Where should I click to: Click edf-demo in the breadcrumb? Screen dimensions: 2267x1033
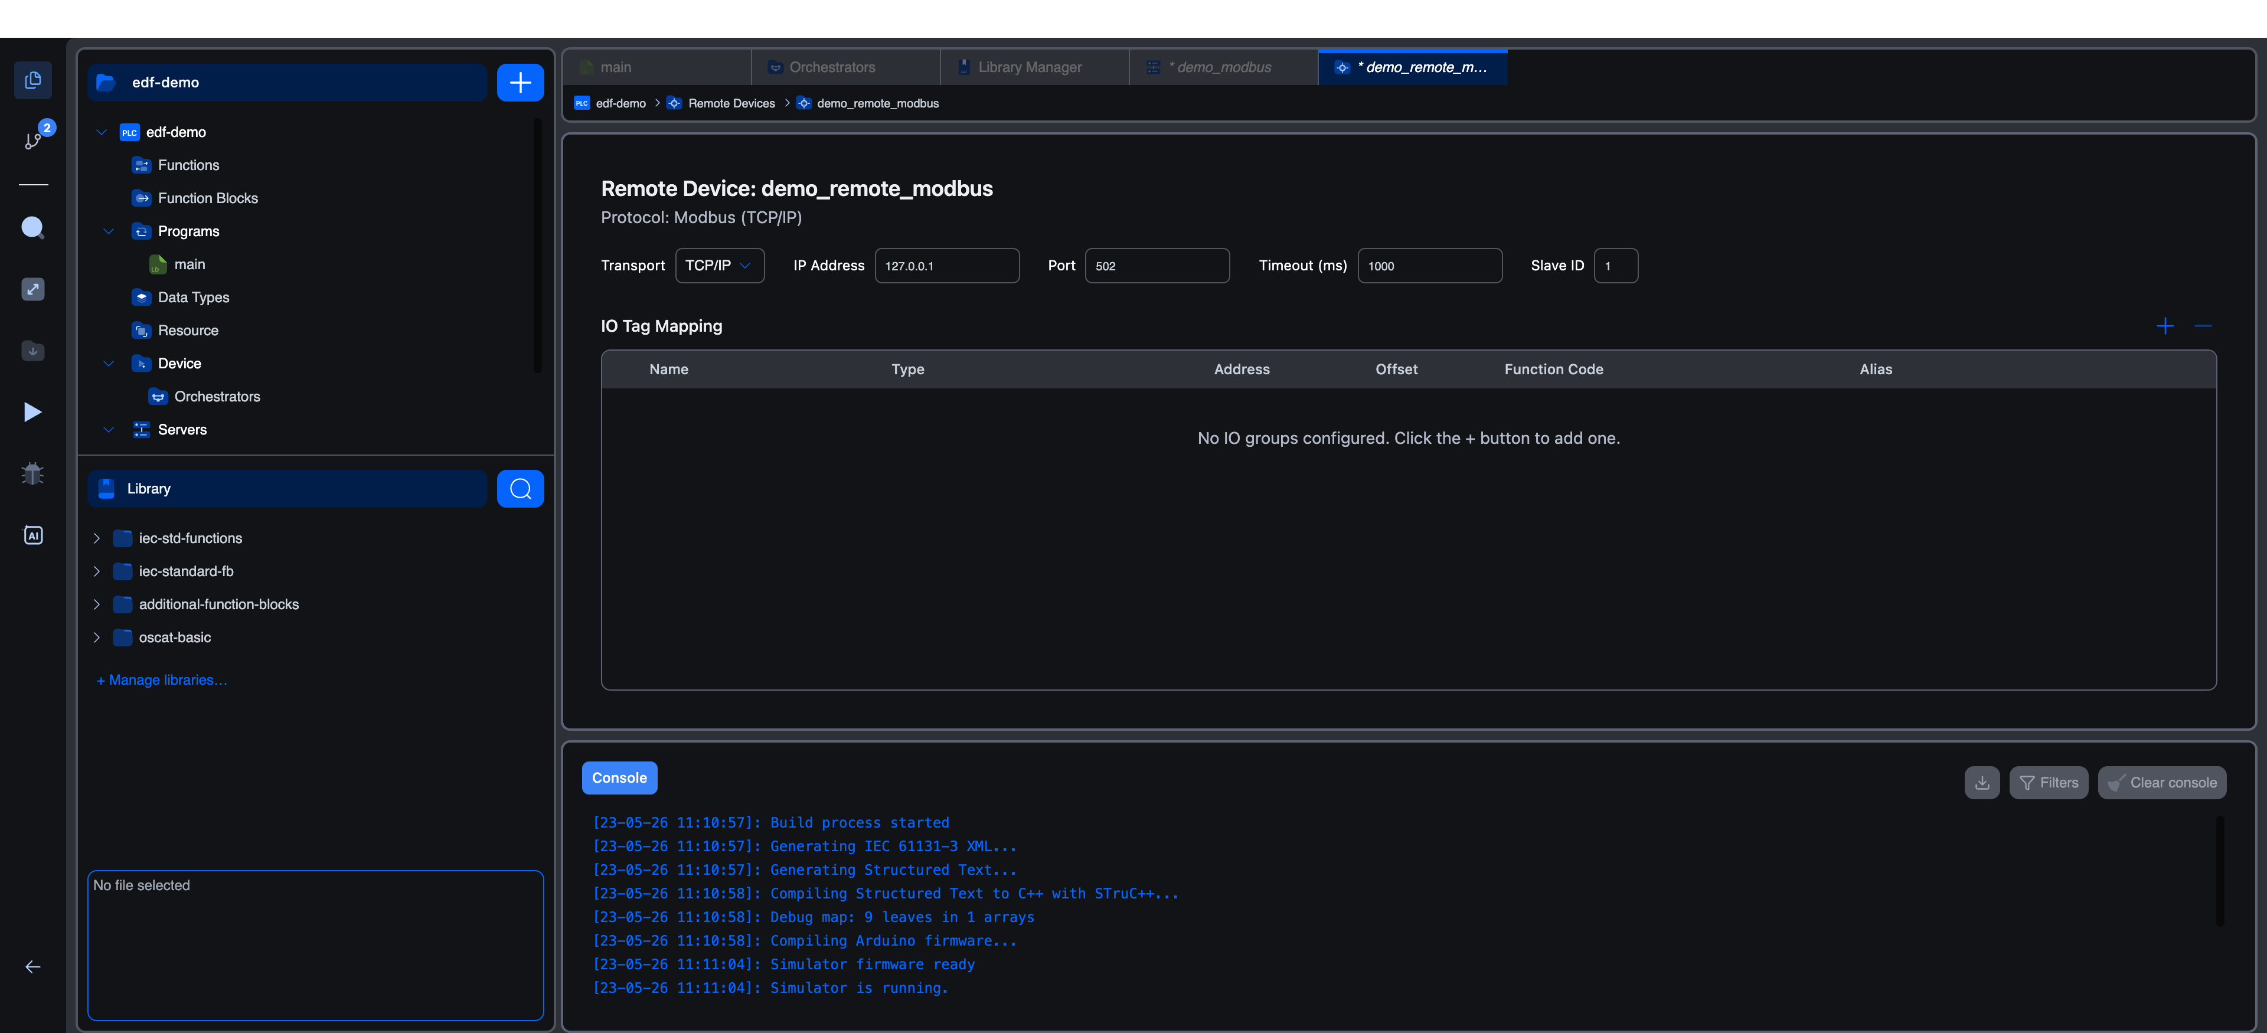pos(620,104)
